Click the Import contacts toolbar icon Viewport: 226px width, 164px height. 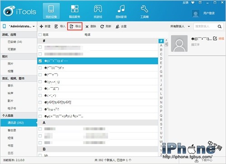coord(56,27)
